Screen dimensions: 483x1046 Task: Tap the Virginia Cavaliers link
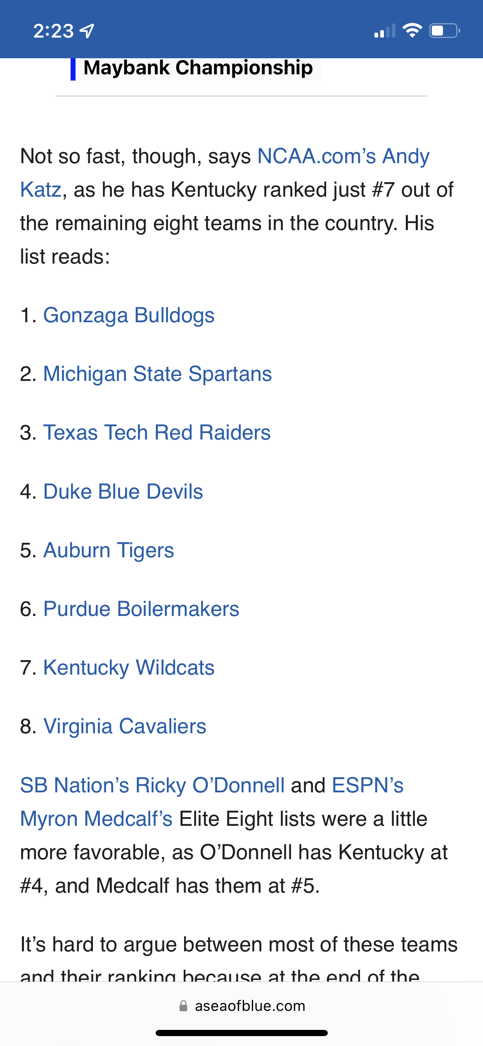125,726
